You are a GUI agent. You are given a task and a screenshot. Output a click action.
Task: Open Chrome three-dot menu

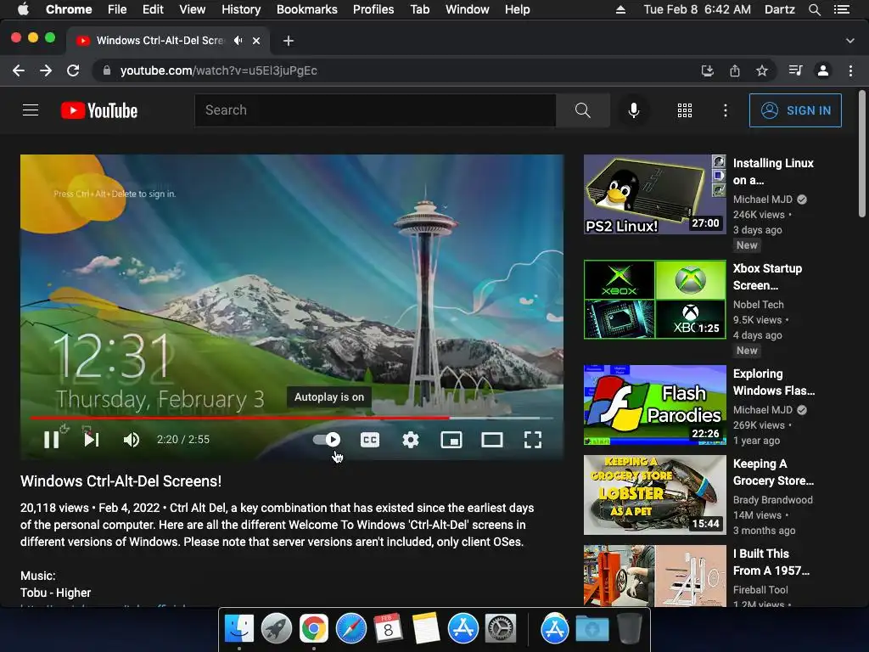click(x=850, y=70)
